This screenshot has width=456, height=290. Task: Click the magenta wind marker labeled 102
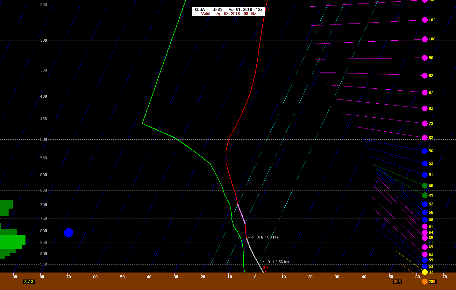pos(424,20)
